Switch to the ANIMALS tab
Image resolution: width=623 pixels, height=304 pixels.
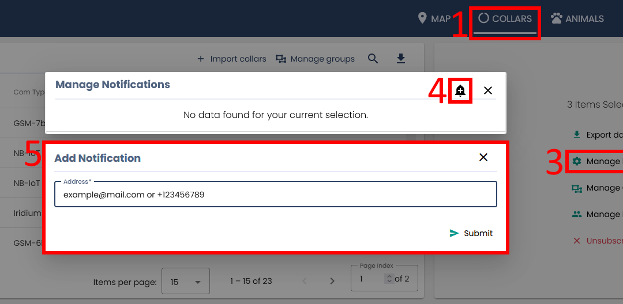pos(577,18)
